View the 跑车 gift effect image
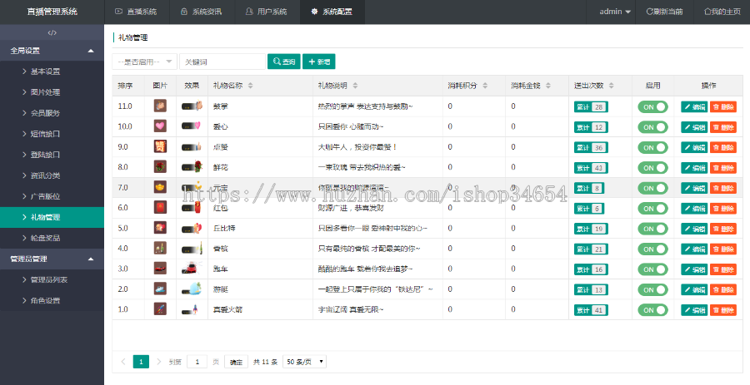 (x=192, y=269)
